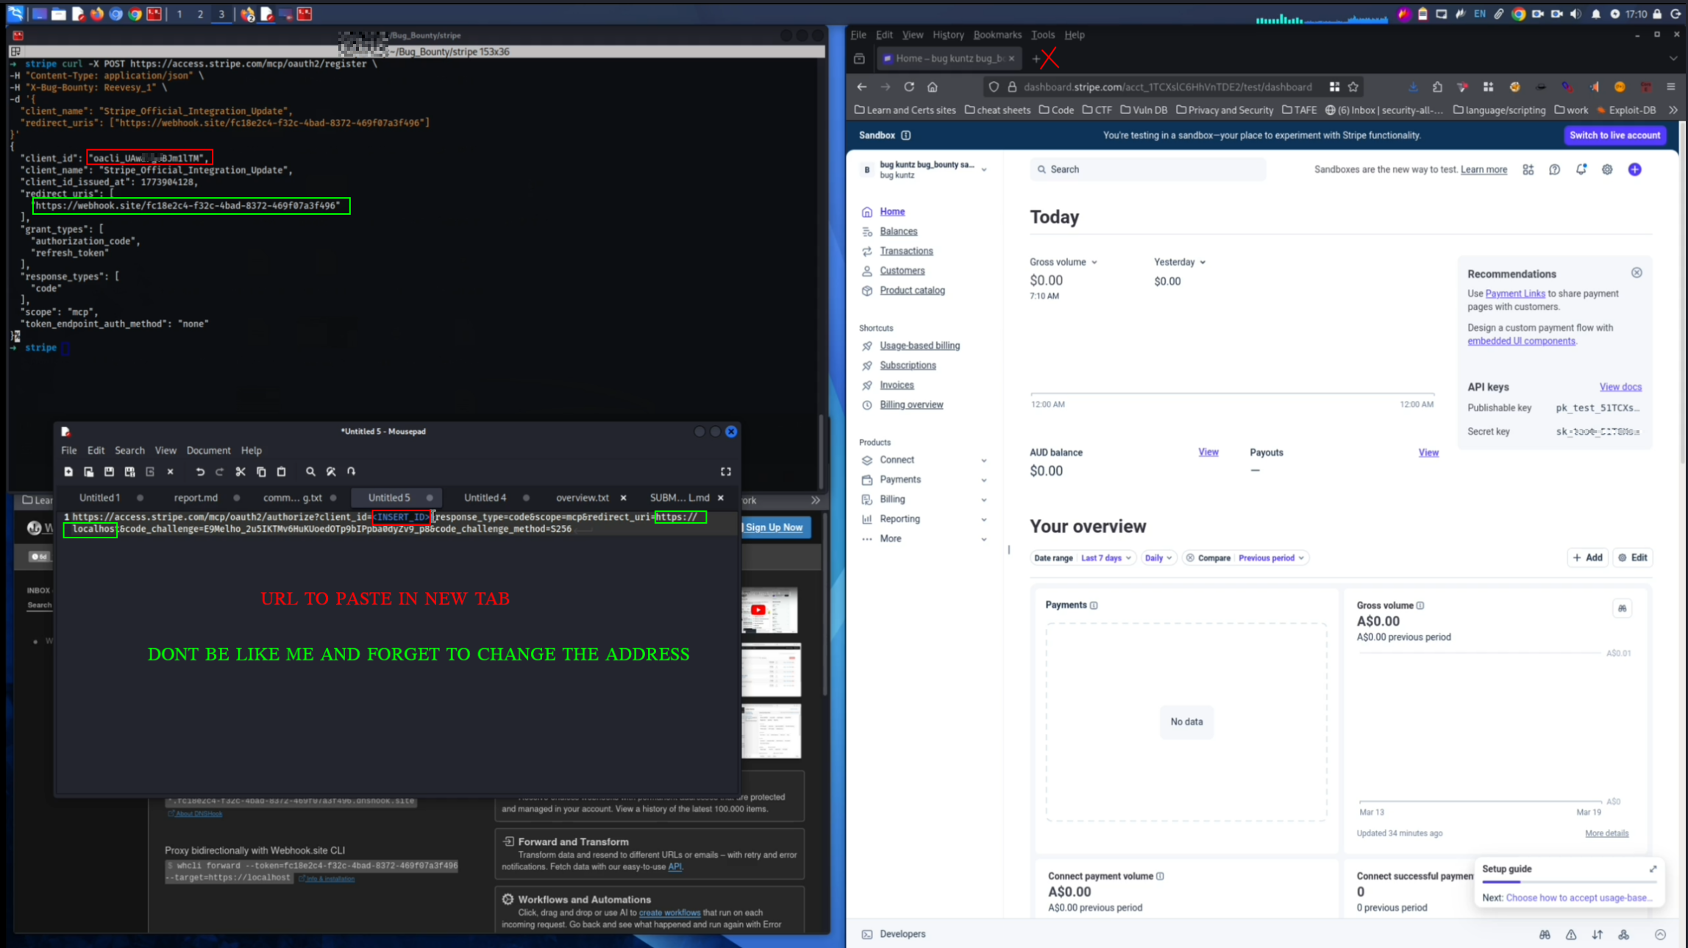This screenshot has height=948, width=1688.
Task: Open the Customers sidebar link
Action: pos(902,271)
